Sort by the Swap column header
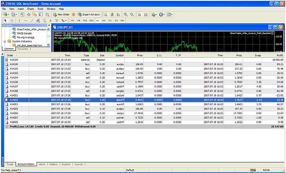This screenshot has height=173, width=286. [253, 55]
